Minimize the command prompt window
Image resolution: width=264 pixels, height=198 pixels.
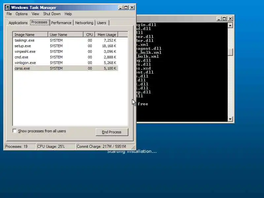pyautogui.click(x=218, y=19)
